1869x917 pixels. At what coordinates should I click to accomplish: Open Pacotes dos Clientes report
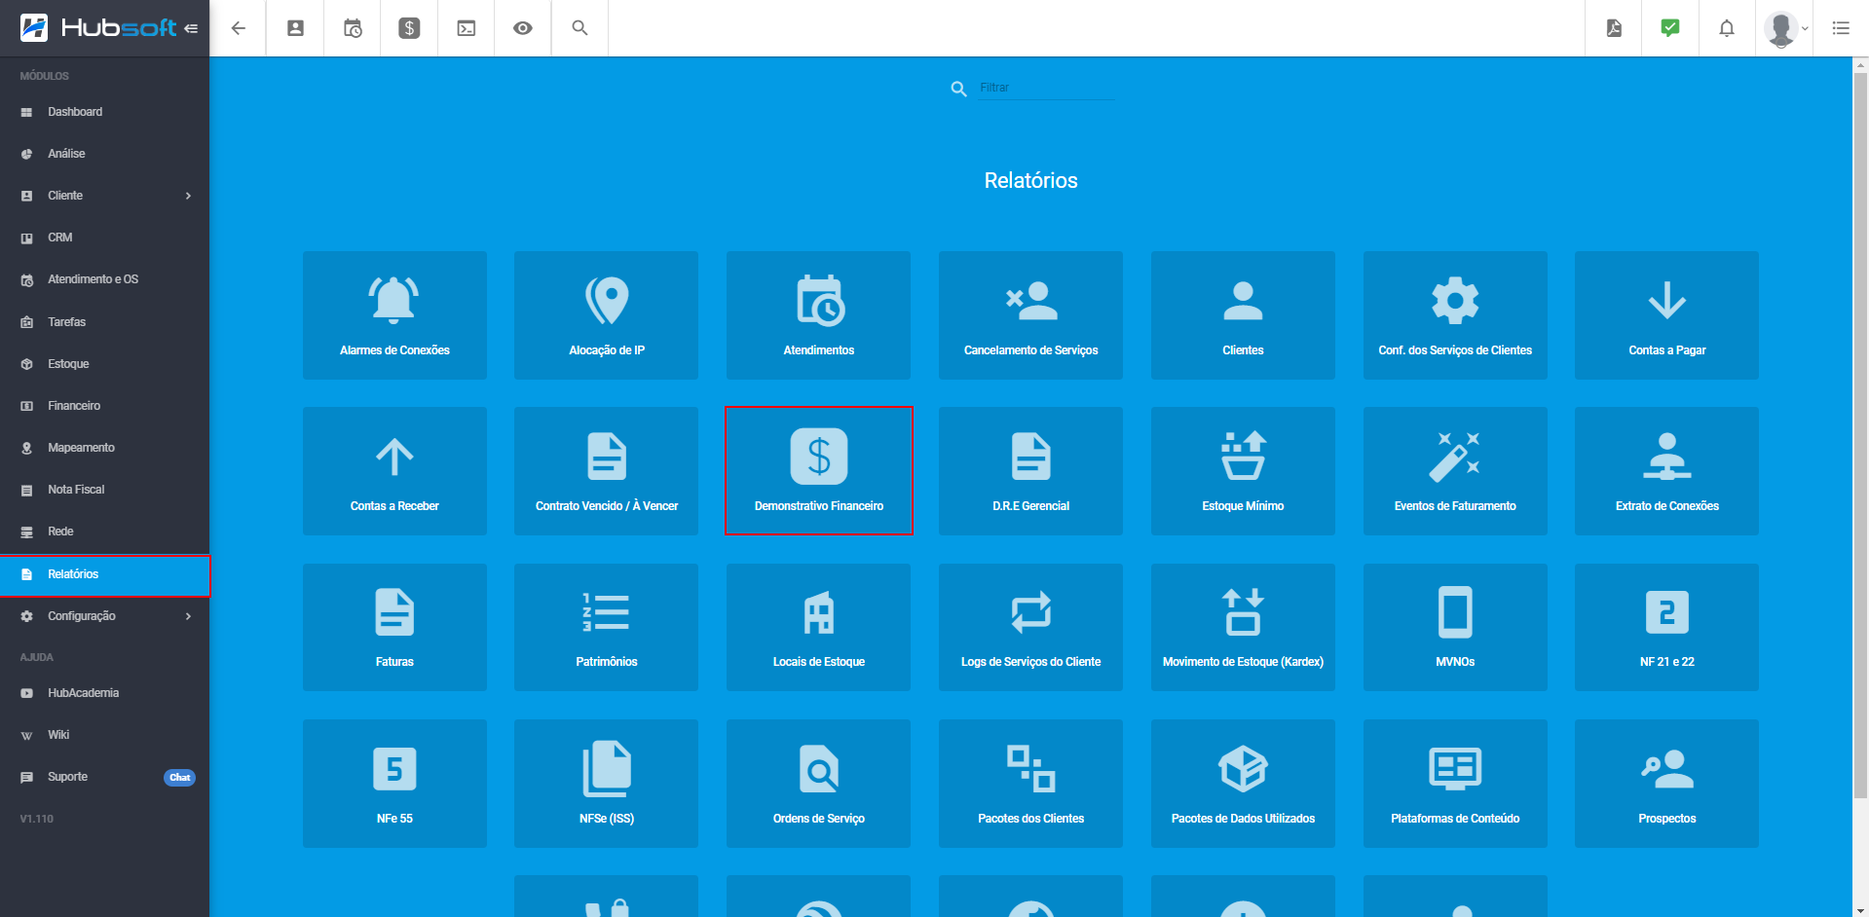pos(1030,784)
